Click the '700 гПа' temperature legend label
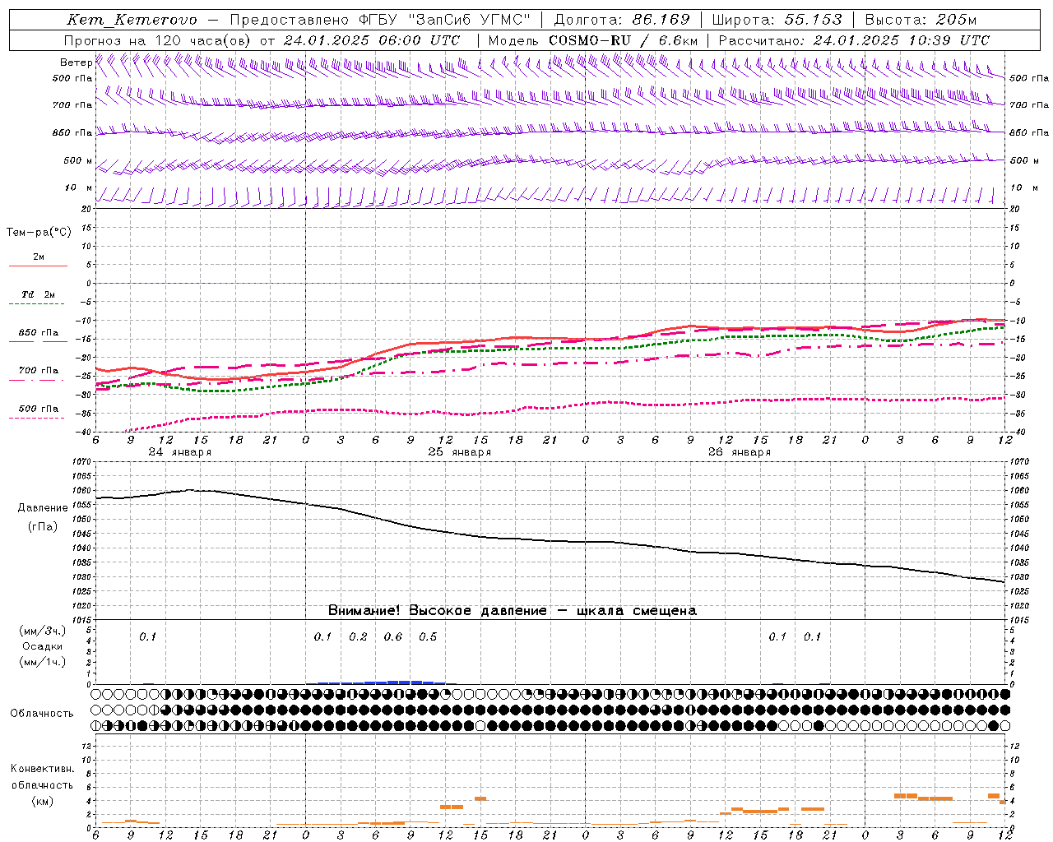The width and height of the screenshot is (1053, 842). coord(39,371)
